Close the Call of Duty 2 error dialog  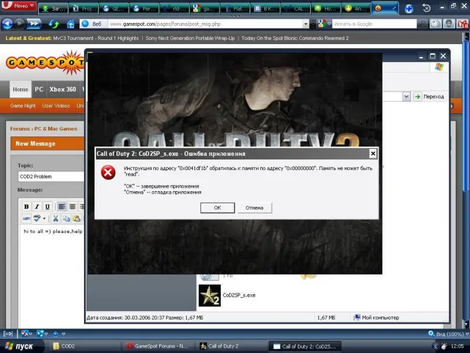(x=372, y=154)
